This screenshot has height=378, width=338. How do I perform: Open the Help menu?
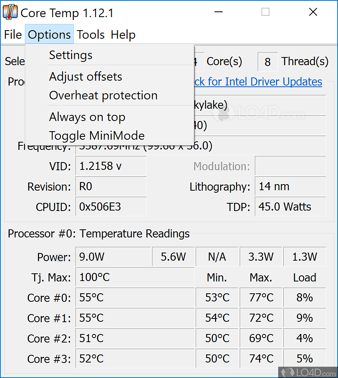(x=123, y=35)
